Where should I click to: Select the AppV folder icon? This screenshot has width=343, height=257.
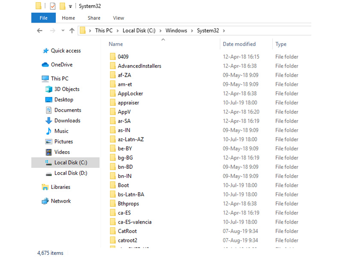tap(113, 112)
